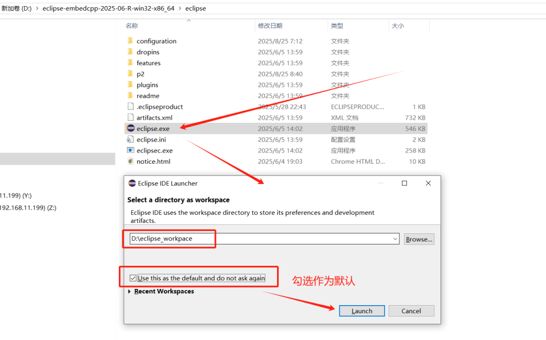
Task: Select the p2 folder icon
Action: point(130,74)
